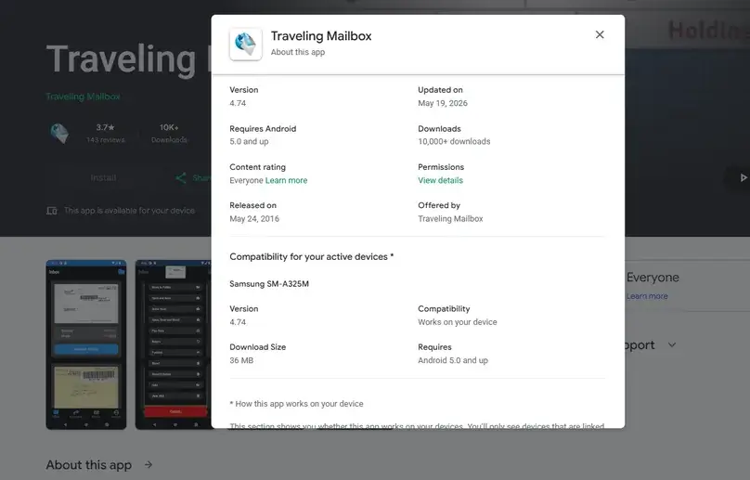The width and height of the screenshot is (750, 480).
Task: Select the text Works on your device
Action: pos(458,322)
